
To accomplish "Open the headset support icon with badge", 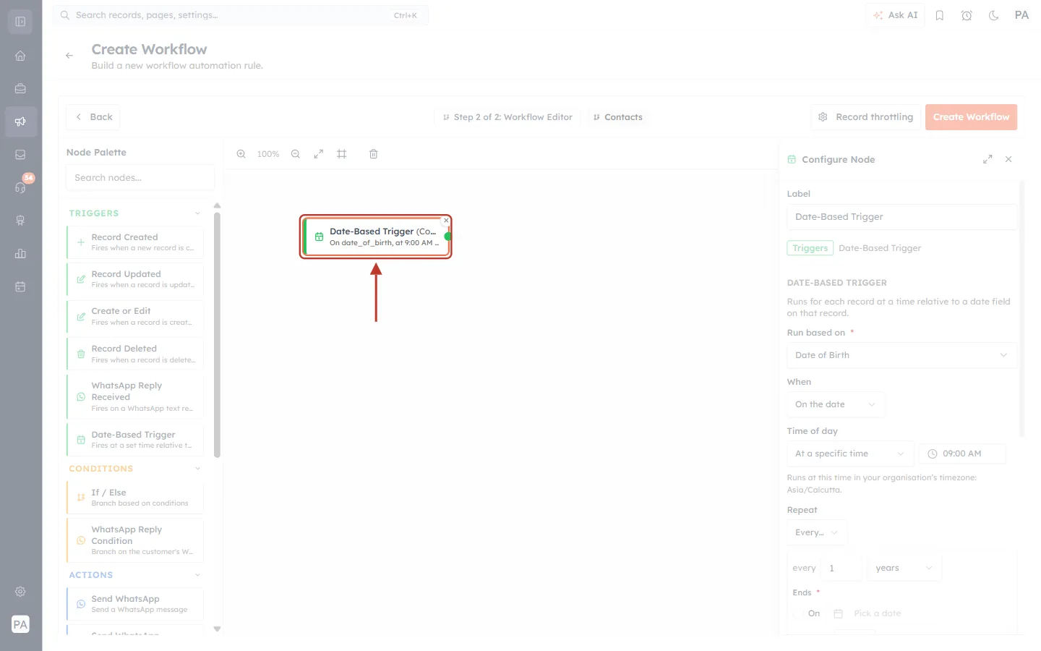I will pos(20,187).
